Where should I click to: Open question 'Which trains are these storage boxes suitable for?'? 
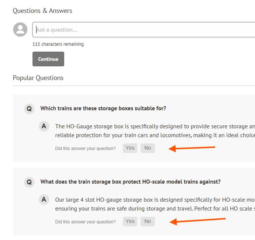[x=103, y=108]
